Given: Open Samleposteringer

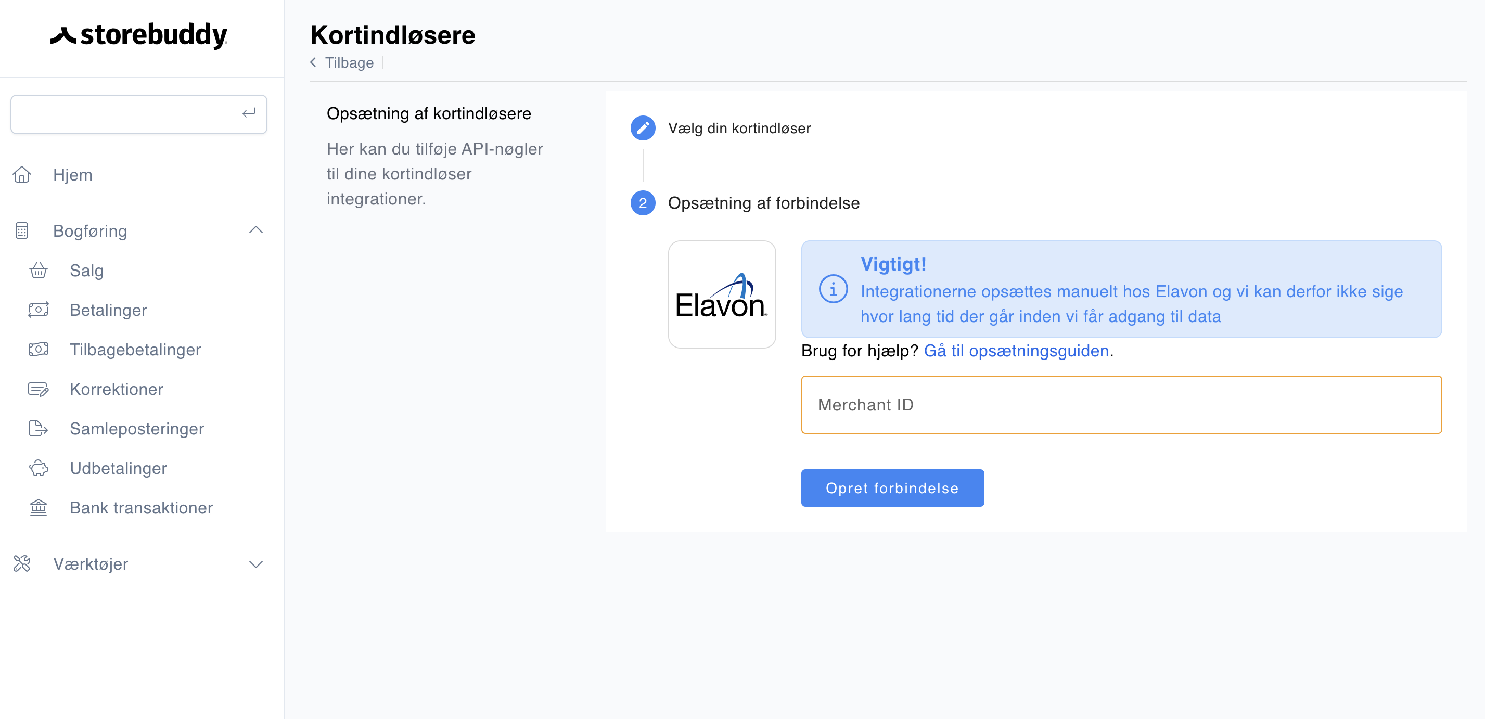Looking at the screenshot, I should pyautogui.click(x=137, y=428).
